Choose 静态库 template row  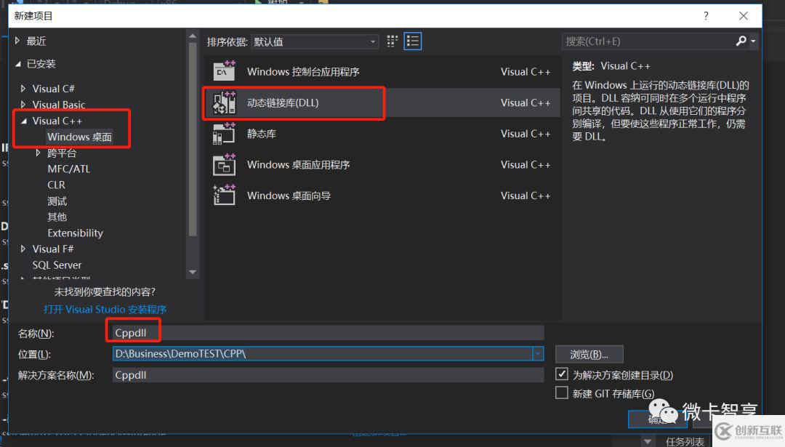point(382,134)
